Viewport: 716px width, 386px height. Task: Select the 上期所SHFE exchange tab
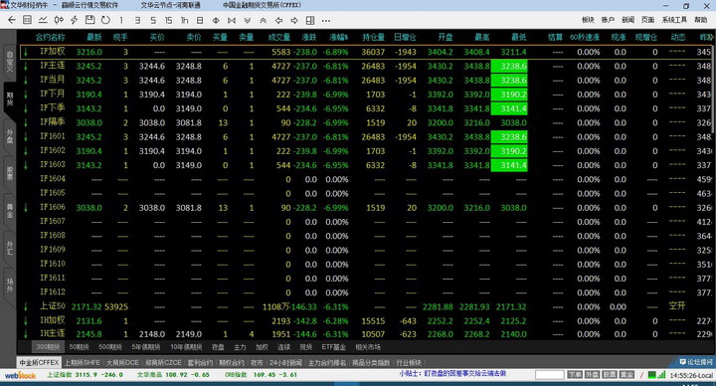click(83, 363)
